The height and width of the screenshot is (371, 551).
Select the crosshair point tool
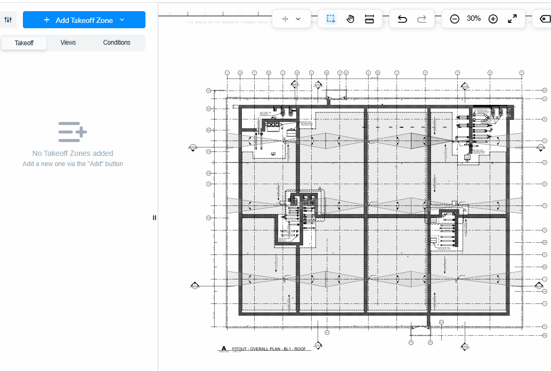pos(285,19)
